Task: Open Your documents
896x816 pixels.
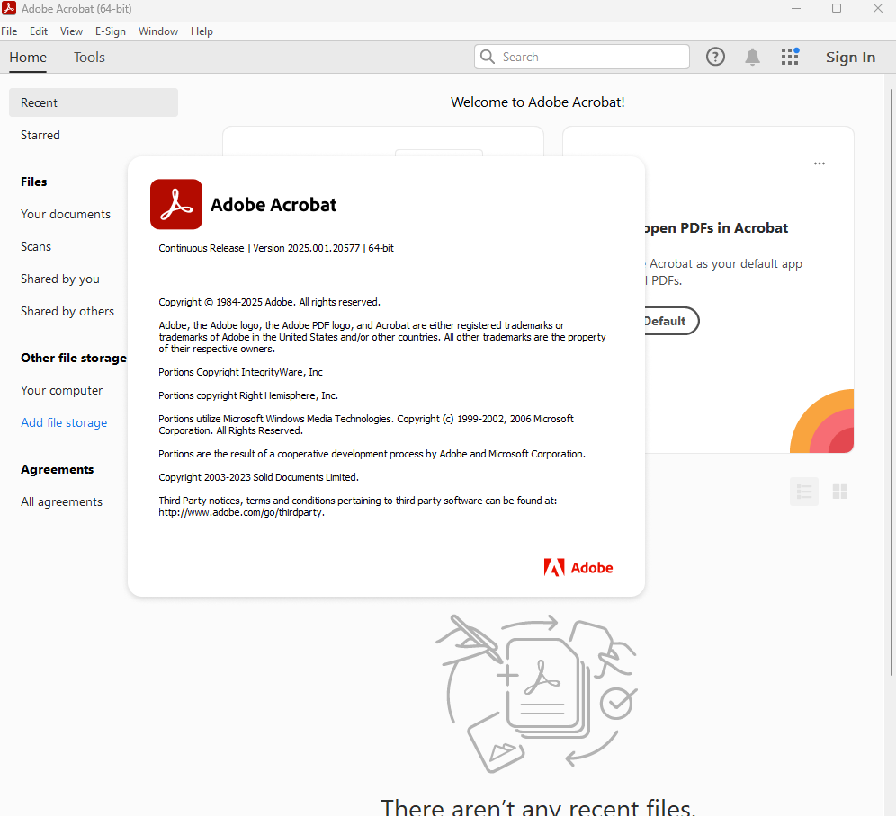Action: click(x=66, y=214)
